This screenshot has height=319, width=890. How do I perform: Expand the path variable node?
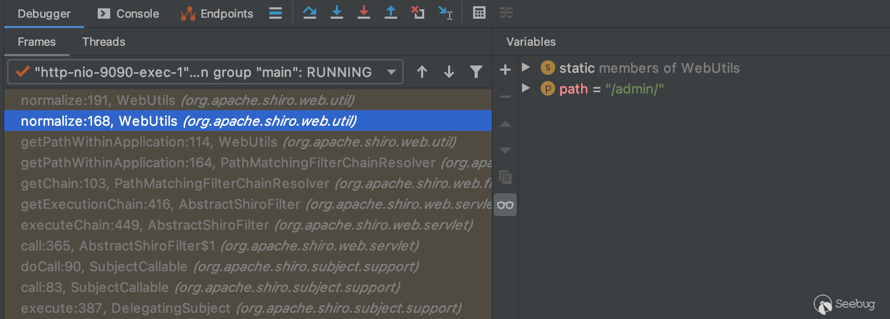click(x=526, y=88)
